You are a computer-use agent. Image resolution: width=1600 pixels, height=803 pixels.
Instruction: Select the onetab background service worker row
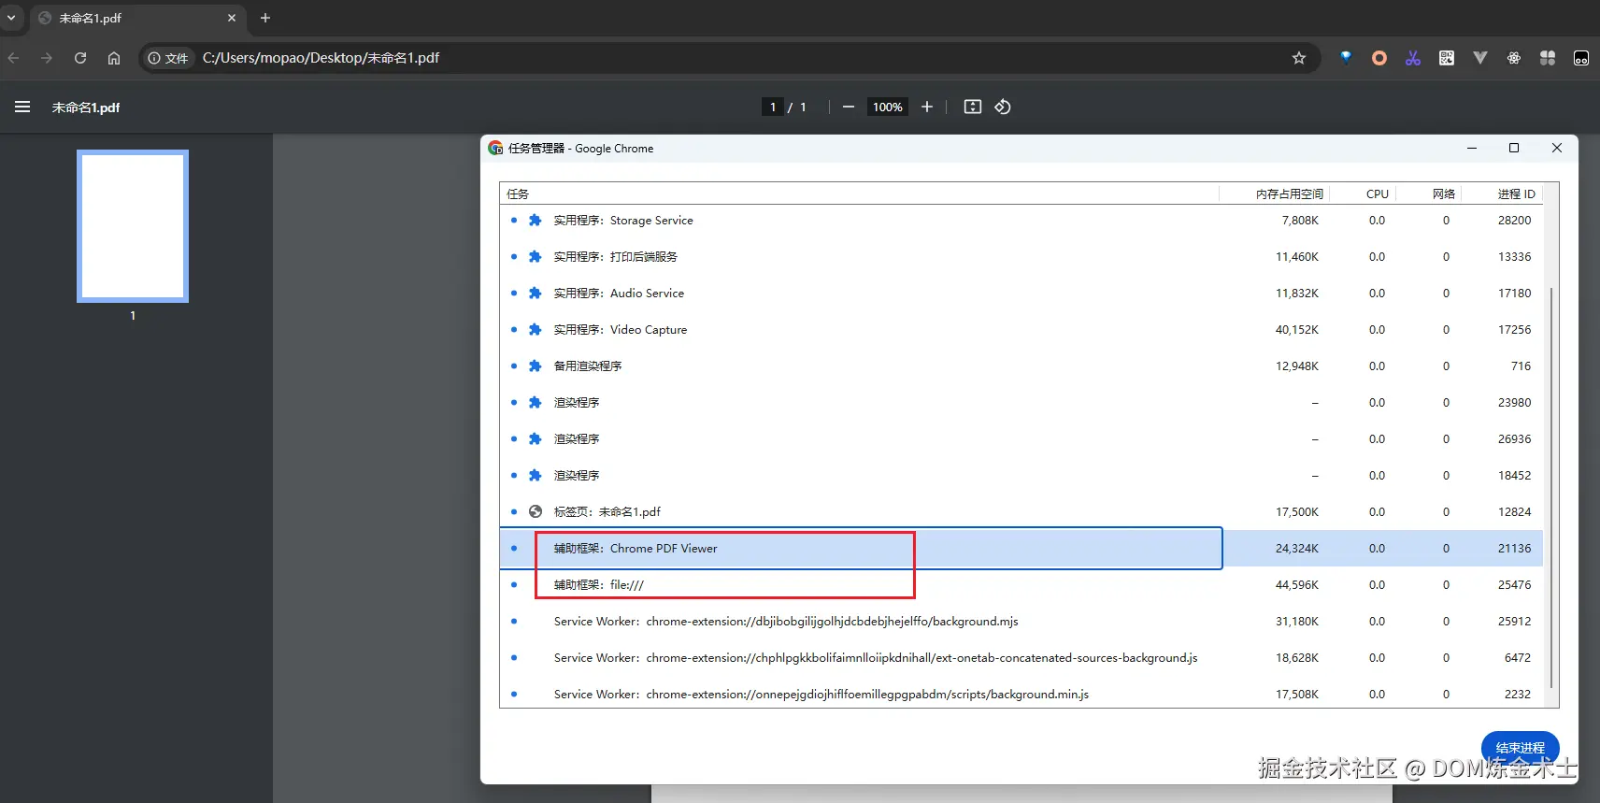tap(1021, 658)
